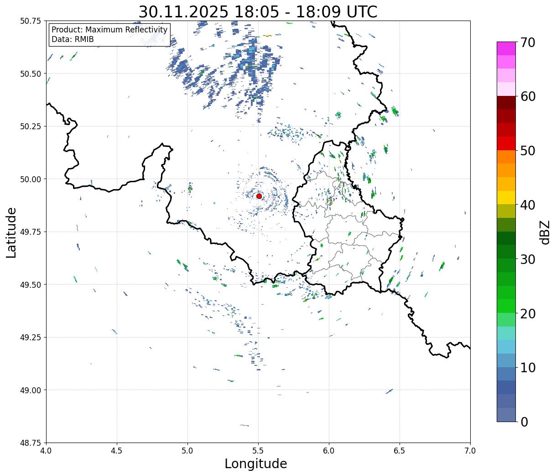556x475 pixels.
Task: Click the 7.0 longitude tick label
Action: (x=470, y=451)
